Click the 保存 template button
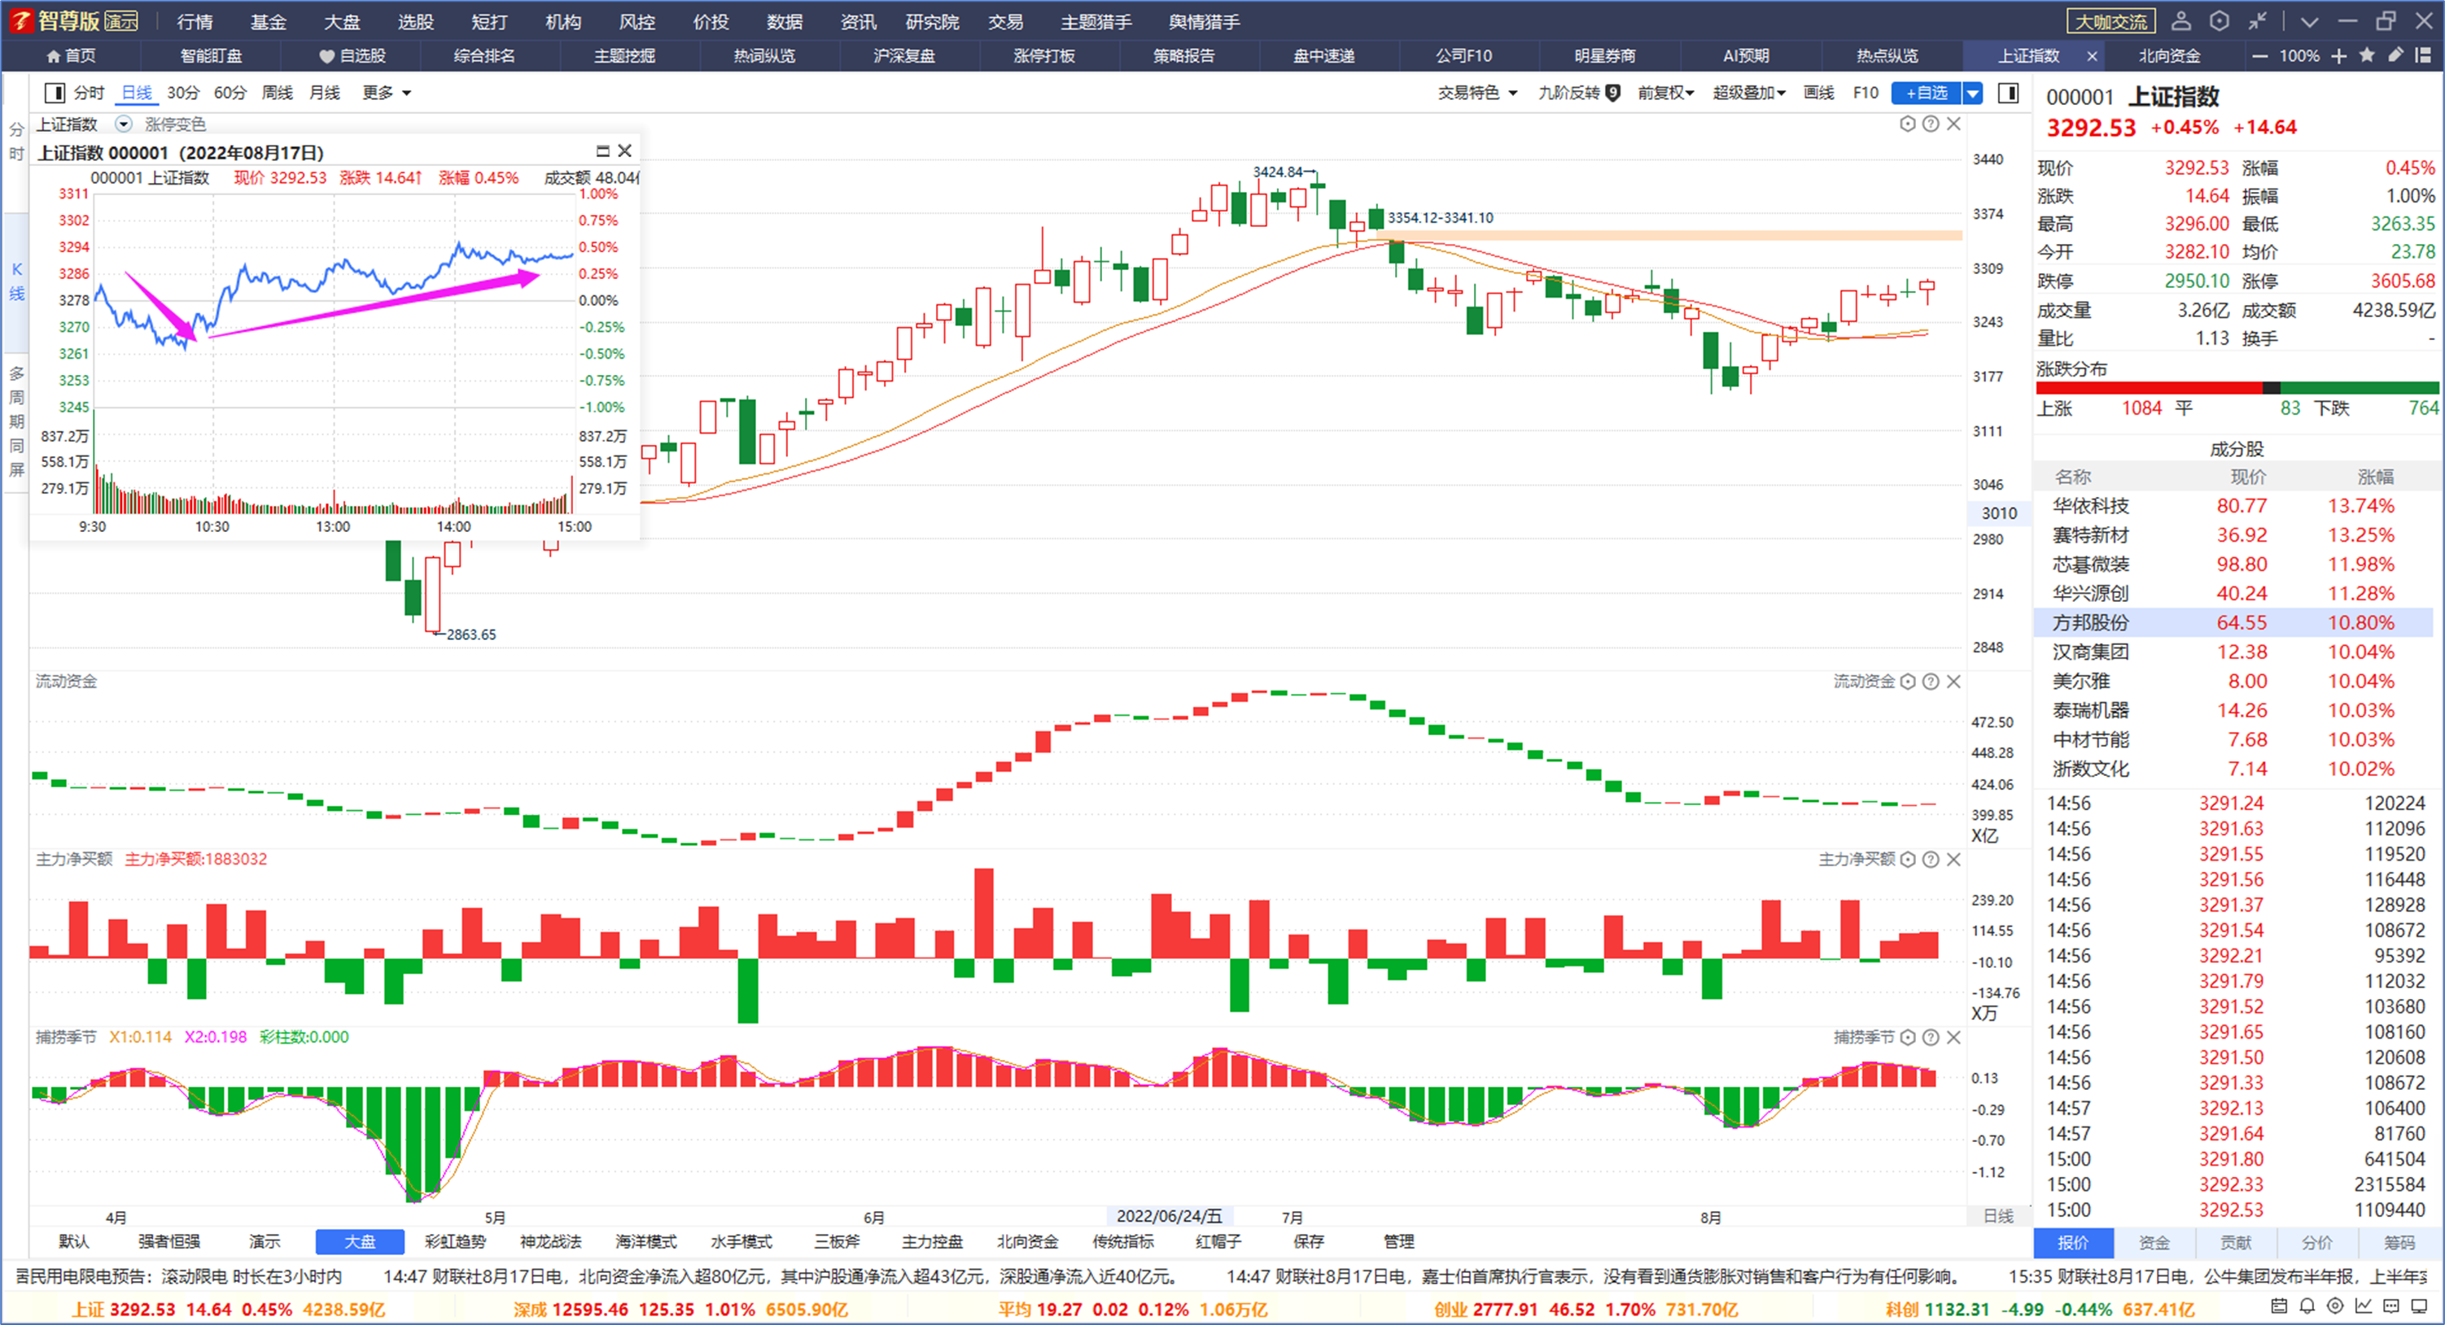 [x=1308, y=1241]
